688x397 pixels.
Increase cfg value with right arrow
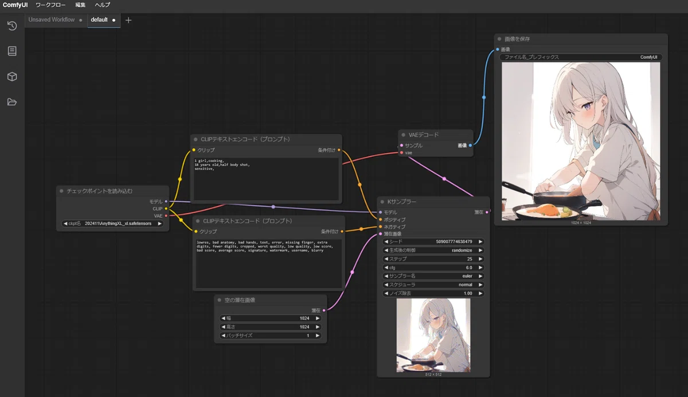pos(480,268)
